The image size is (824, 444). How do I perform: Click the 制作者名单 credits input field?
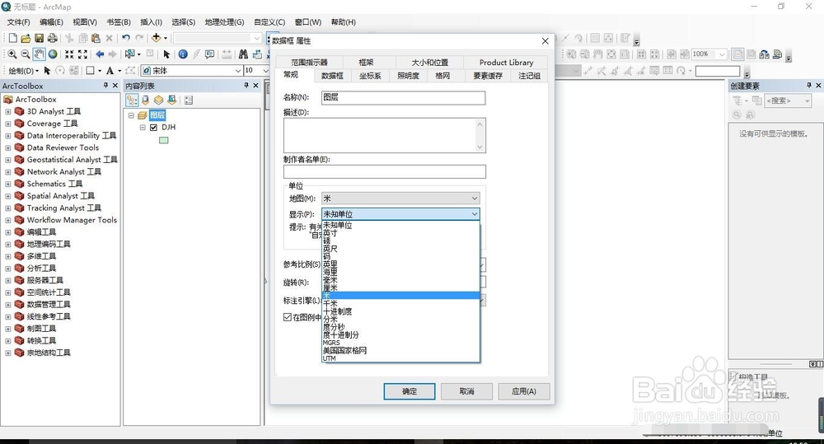coord(385,171)
